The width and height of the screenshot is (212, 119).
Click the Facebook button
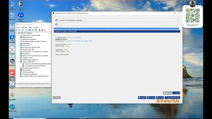tap(151, 98)
